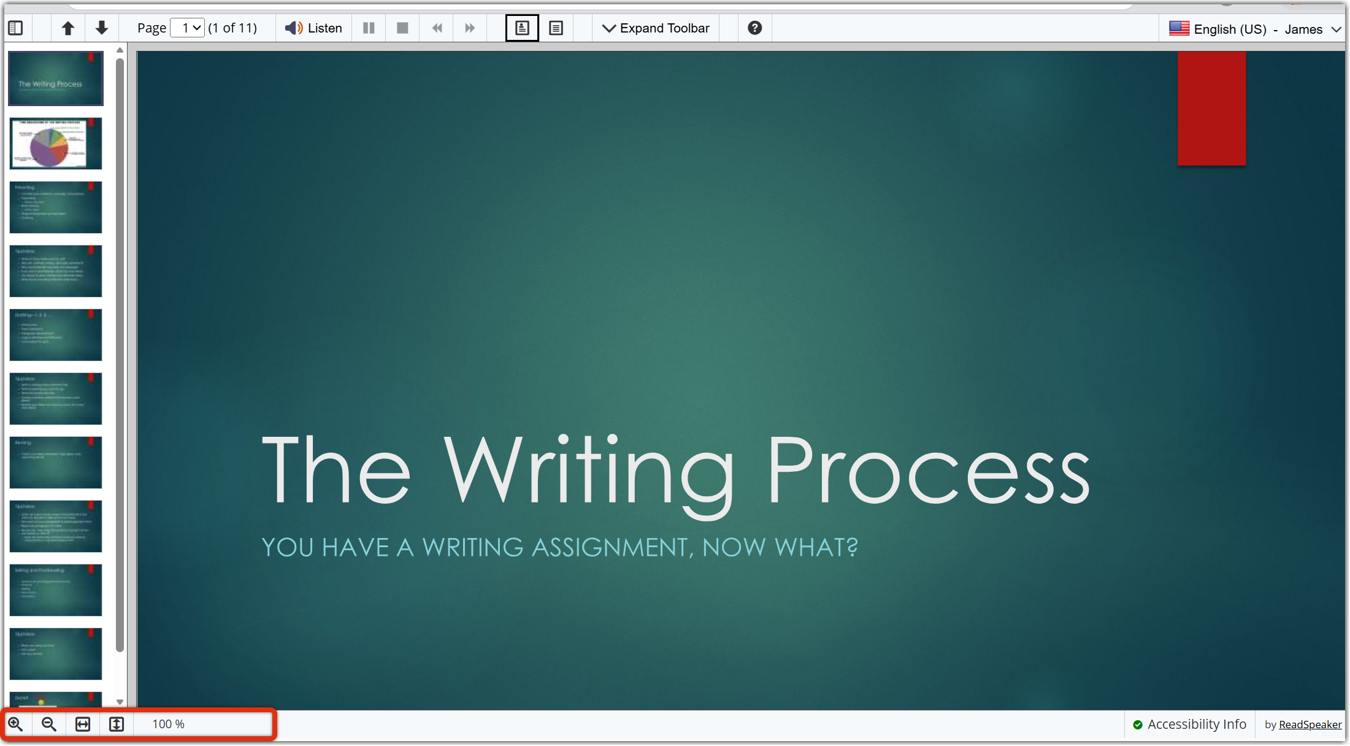The width and height of the screenshot is (1350, 746).
Task: Open the ReadSpeaker link
Action: pos(1310,725)
